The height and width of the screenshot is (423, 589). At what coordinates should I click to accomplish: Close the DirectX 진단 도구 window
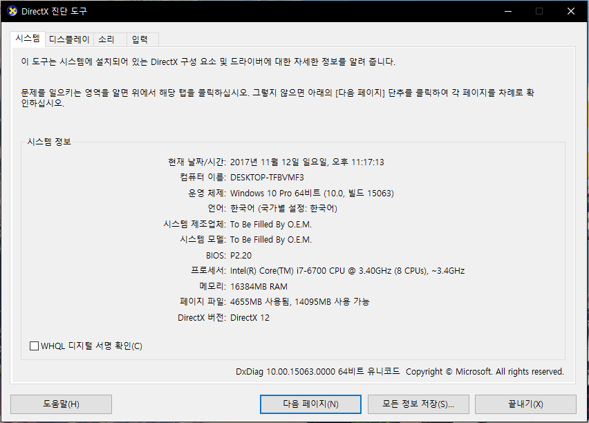click(570, 11)
